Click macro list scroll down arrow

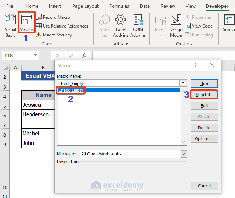click(x=183, y=142)
